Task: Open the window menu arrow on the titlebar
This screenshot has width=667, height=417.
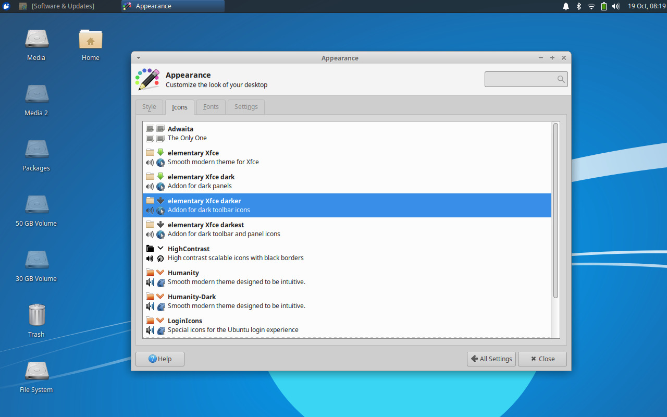Action: click(x=138, y=58)
